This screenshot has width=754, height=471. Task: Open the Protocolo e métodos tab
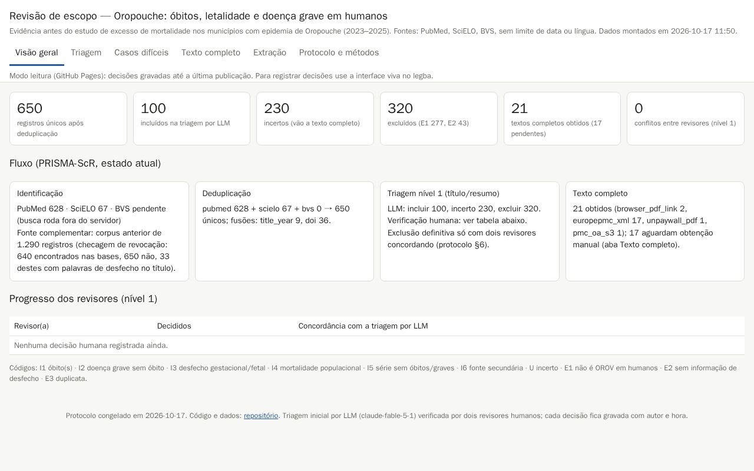point(339,53)
